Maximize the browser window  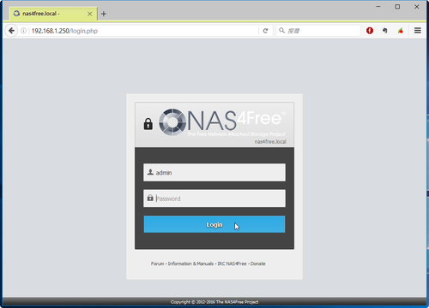[397, 7]
